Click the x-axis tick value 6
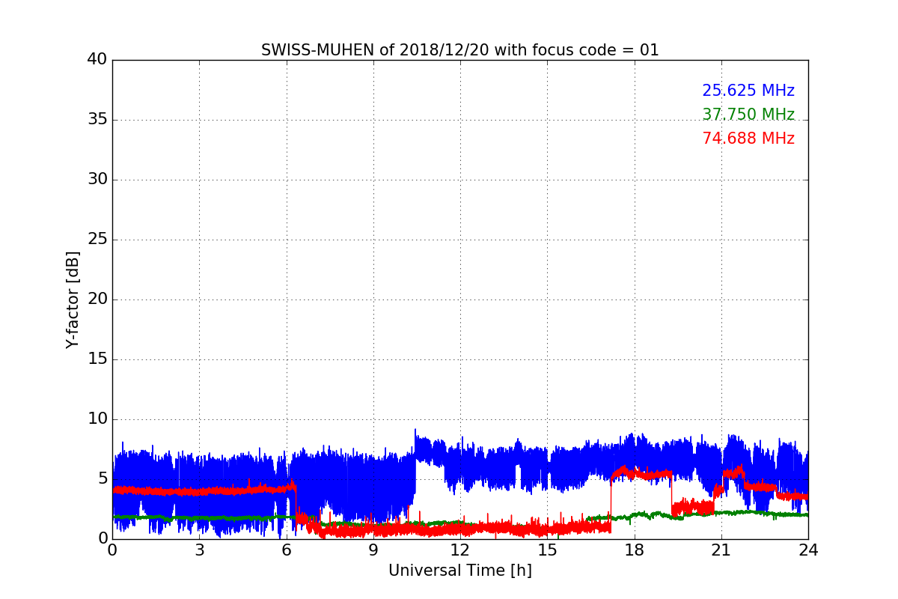 [x=286, y=550]
